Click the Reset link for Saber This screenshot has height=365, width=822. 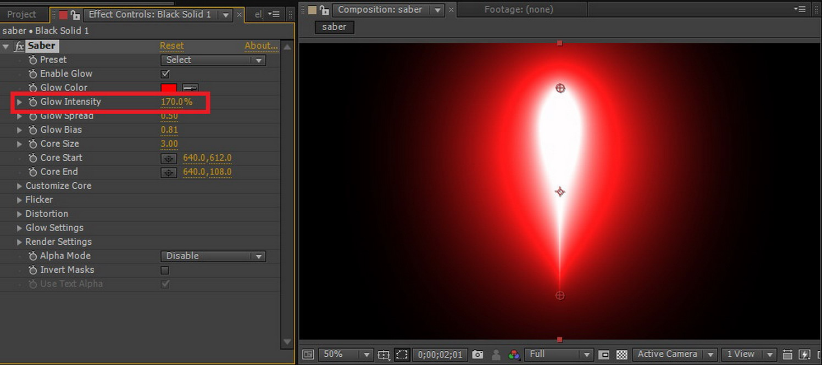tap(172, 46)
